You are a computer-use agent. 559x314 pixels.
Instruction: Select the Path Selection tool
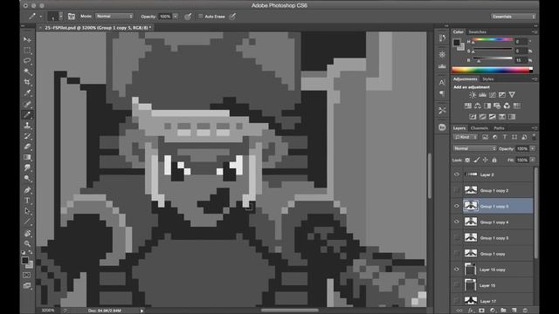27,211
